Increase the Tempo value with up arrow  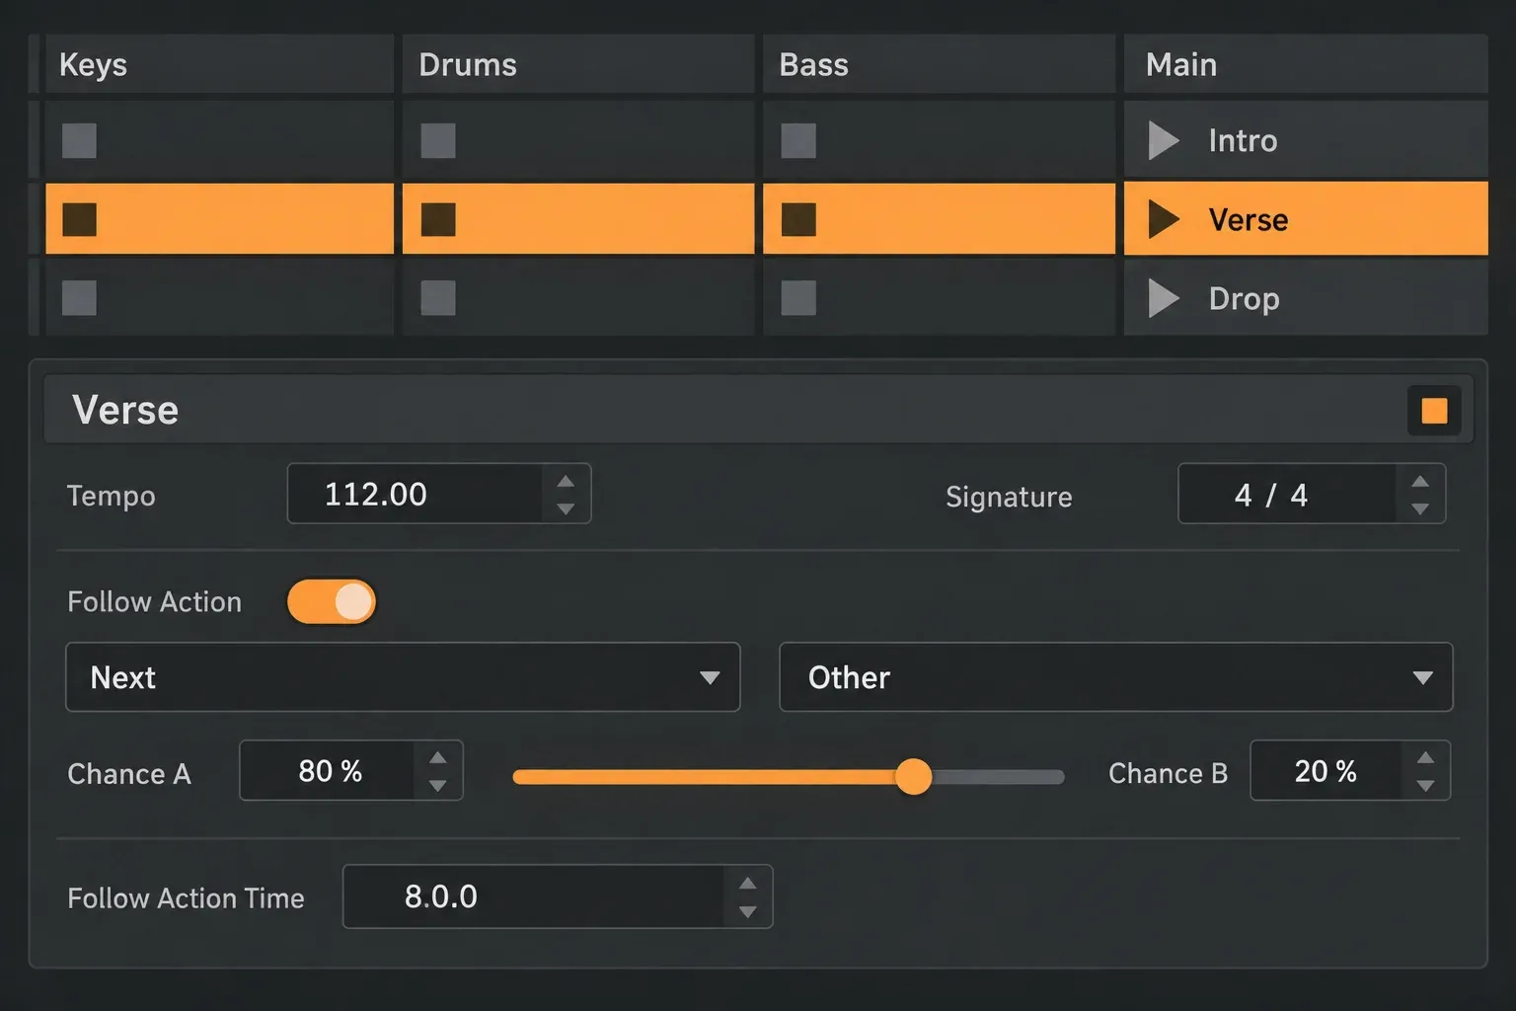coord(566,481)
